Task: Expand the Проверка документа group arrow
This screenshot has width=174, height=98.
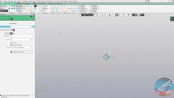Action: pyautogui.click(x=99, y=13)
